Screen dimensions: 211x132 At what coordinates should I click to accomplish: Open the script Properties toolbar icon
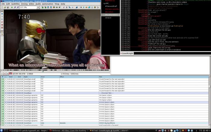click(x=67, y=7)
